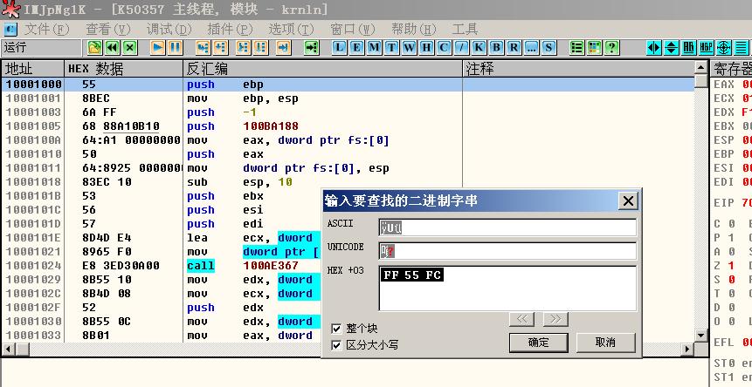
Task: Click the Step over toolbar icon
Action: click(x=221, y=47)
